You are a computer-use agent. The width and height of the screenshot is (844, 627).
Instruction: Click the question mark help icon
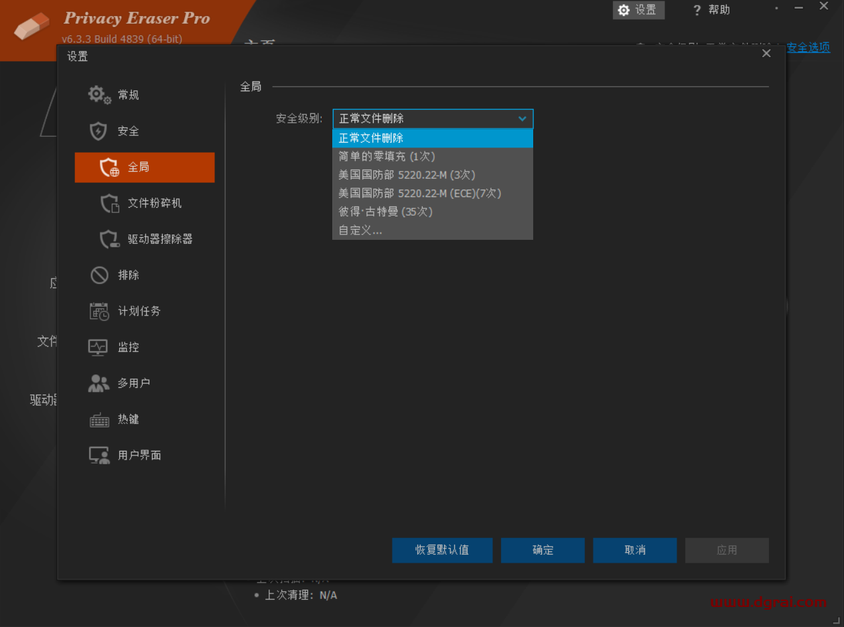[697, 10]
